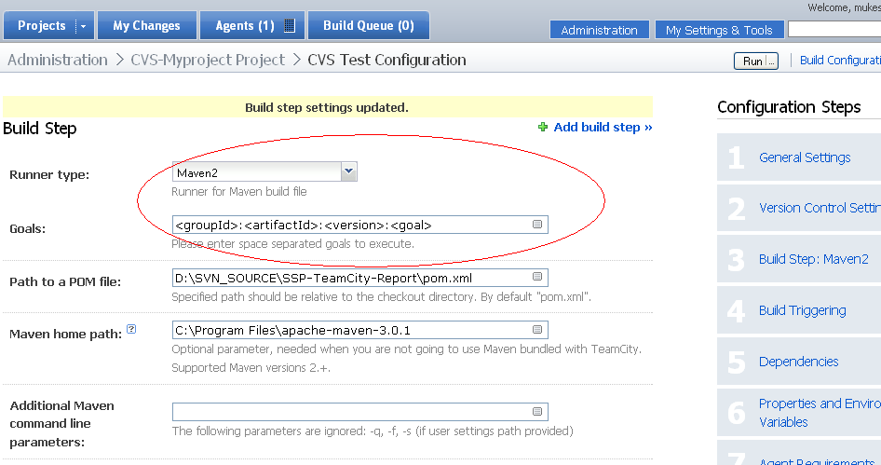Click the green plus add-step icon

(543, 127)
